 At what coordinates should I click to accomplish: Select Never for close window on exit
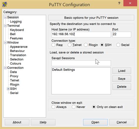[74, 107]
